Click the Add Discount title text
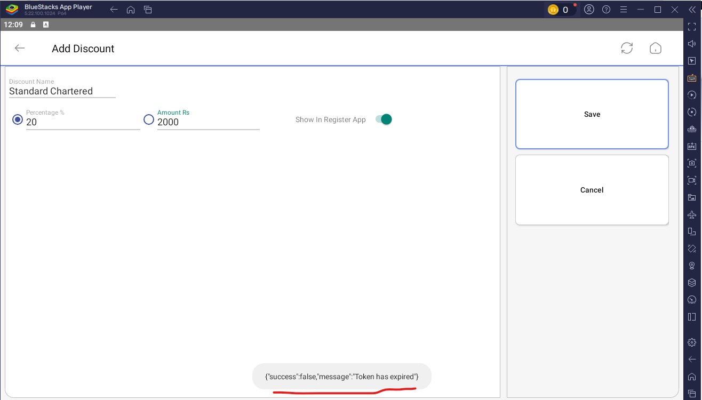This screenshot has width=702, height=400. [83, 49]
